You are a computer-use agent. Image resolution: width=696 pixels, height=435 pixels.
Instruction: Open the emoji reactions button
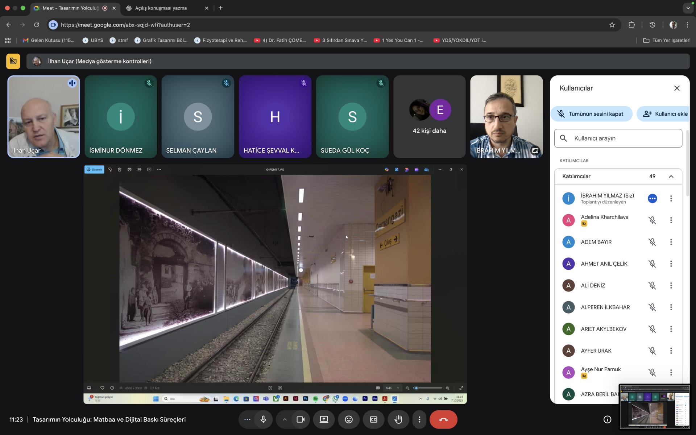[349, 419]
